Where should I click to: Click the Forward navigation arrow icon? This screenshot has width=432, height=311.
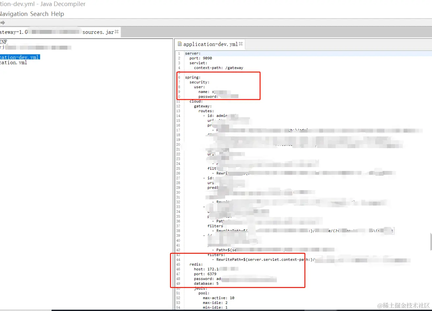click(x=3, y=23)
